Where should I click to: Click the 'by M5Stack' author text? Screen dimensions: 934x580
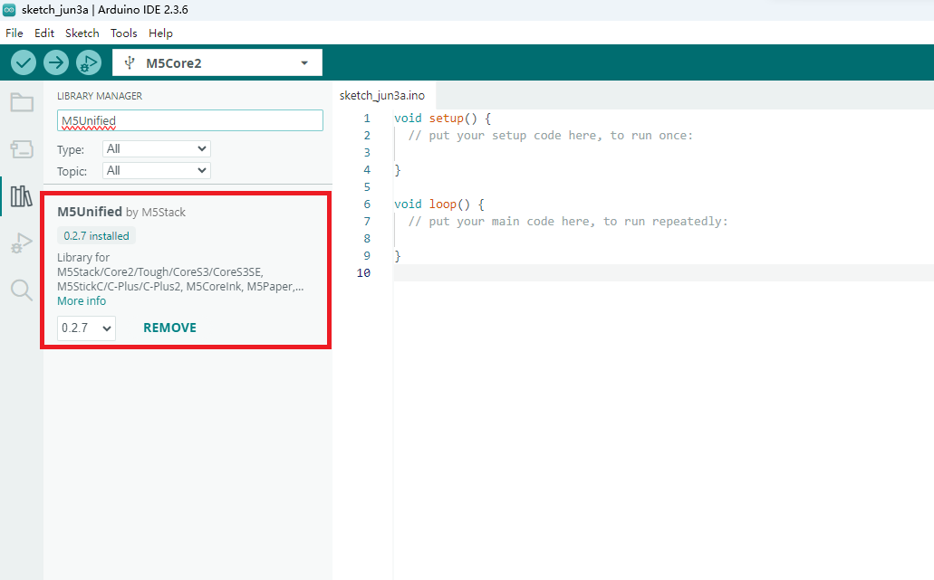coord(156,213)
